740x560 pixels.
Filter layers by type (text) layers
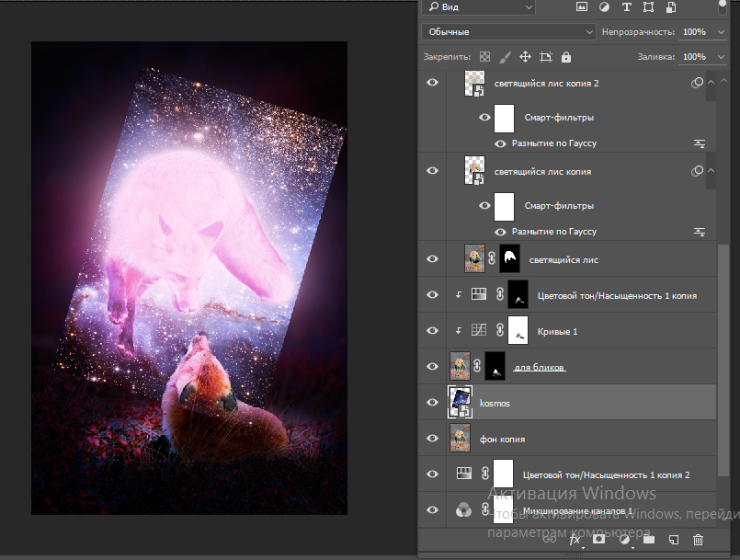click(626, 6)
